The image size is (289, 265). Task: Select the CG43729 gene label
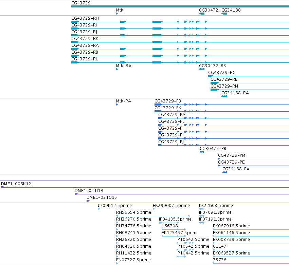[x=81, y=3]
